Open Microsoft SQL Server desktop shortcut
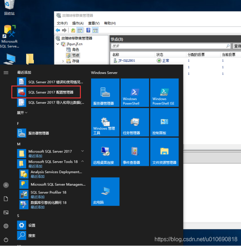241x246 pixels. click(10, 36)
